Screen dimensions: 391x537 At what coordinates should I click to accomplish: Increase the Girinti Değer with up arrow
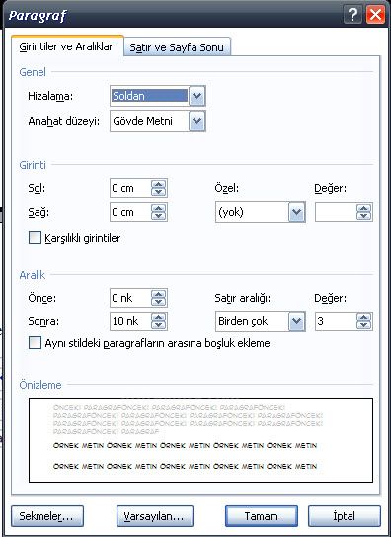pyautogui.click(x=364, y=208)
